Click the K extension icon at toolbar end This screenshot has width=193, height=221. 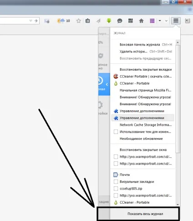pyautogui.click(x=188, y=21)
